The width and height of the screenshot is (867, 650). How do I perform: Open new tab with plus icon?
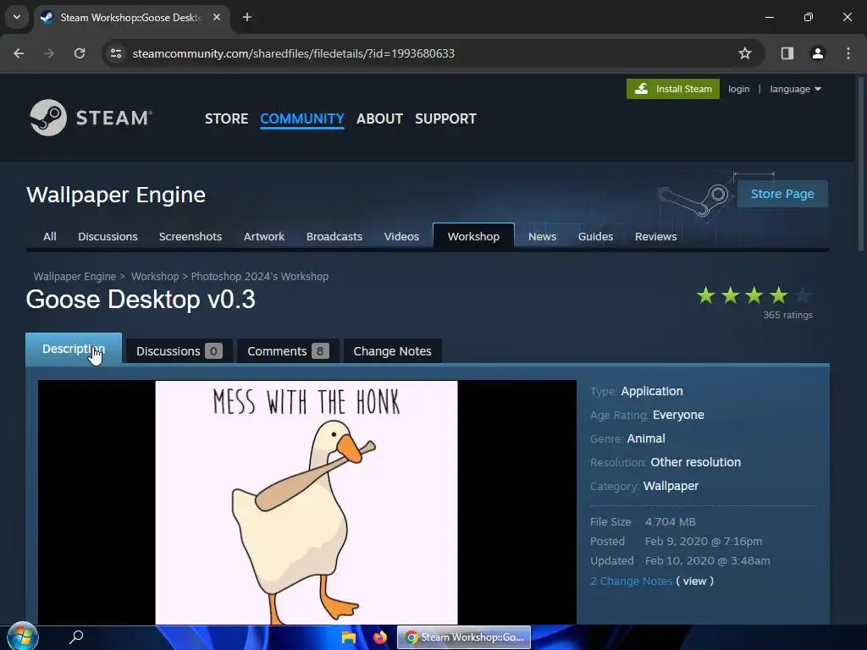coord(247,17)
